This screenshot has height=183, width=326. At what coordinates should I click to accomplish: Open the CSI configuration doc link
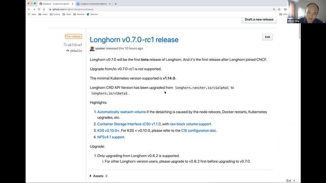[x=199, y=131]
